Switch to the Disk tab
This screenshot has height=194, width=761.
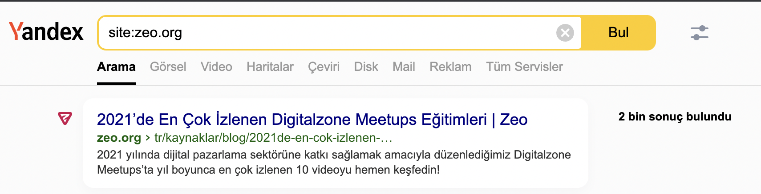click(x=366, y=67)
